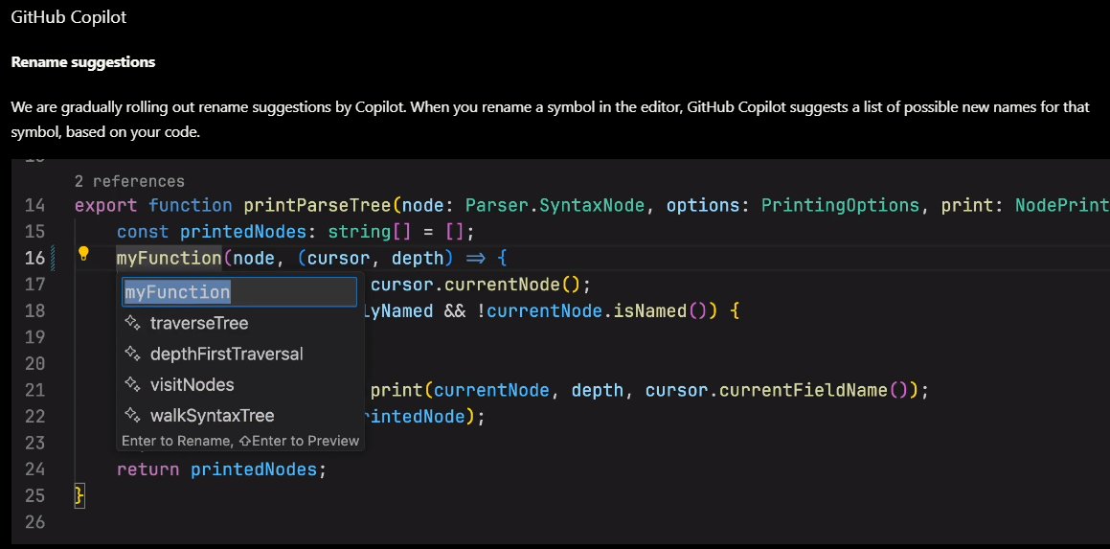Choose depthFirstTraversal from the rename list
Viewport: 1110px width, 549px height.
[240, 354]
